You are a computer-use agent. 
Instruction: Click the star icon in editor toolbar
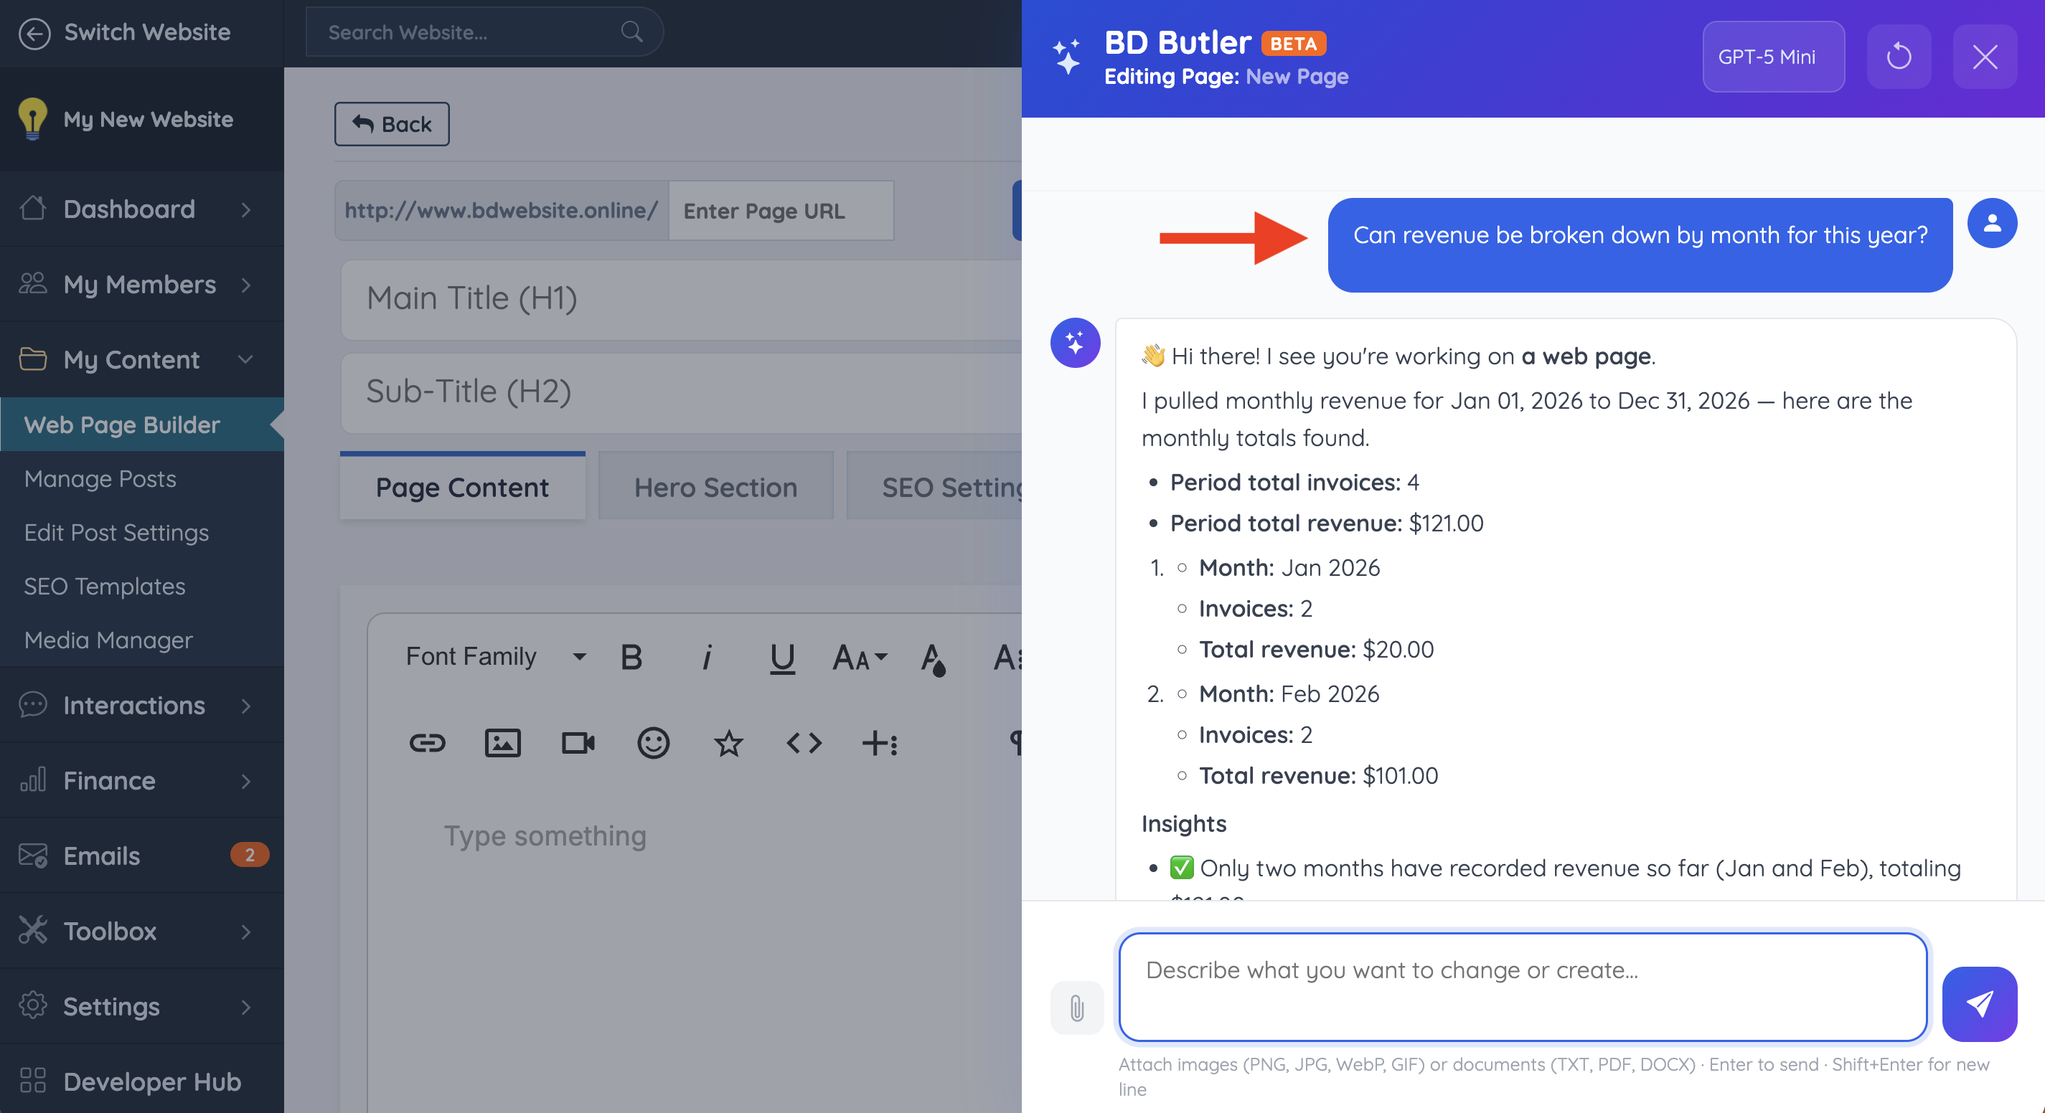(x=728, y=744)
